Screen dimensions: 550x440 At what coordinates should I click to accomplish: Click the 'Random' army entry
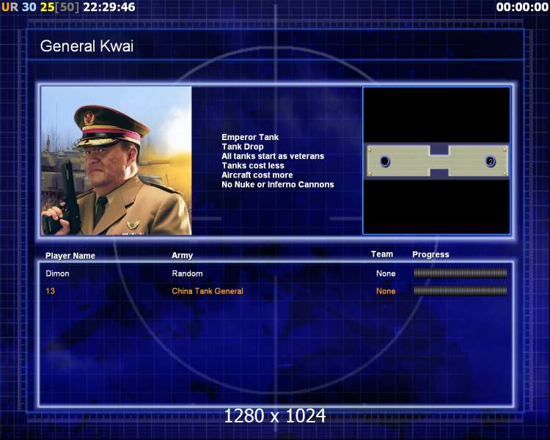pos(187,274)
